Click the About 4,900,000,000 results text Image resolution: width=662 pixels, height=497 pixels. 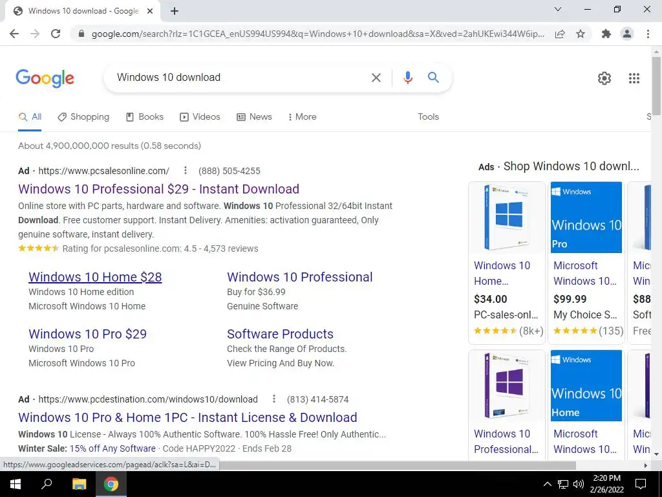[x=109, y=146]
